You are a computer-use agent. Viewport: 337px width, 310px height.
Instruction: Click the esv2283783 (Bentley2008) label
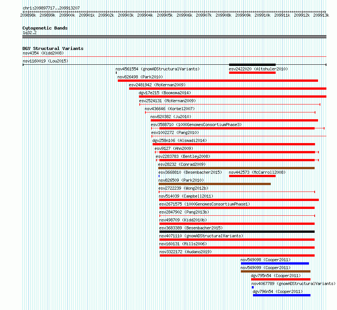click(x=183, y=156)
